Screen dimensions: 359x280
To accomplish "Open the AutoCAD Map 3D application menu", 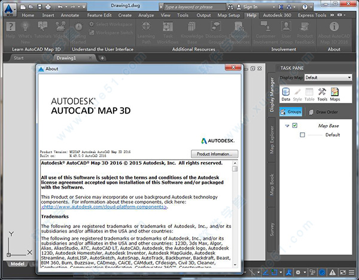I will pos(10,10).
